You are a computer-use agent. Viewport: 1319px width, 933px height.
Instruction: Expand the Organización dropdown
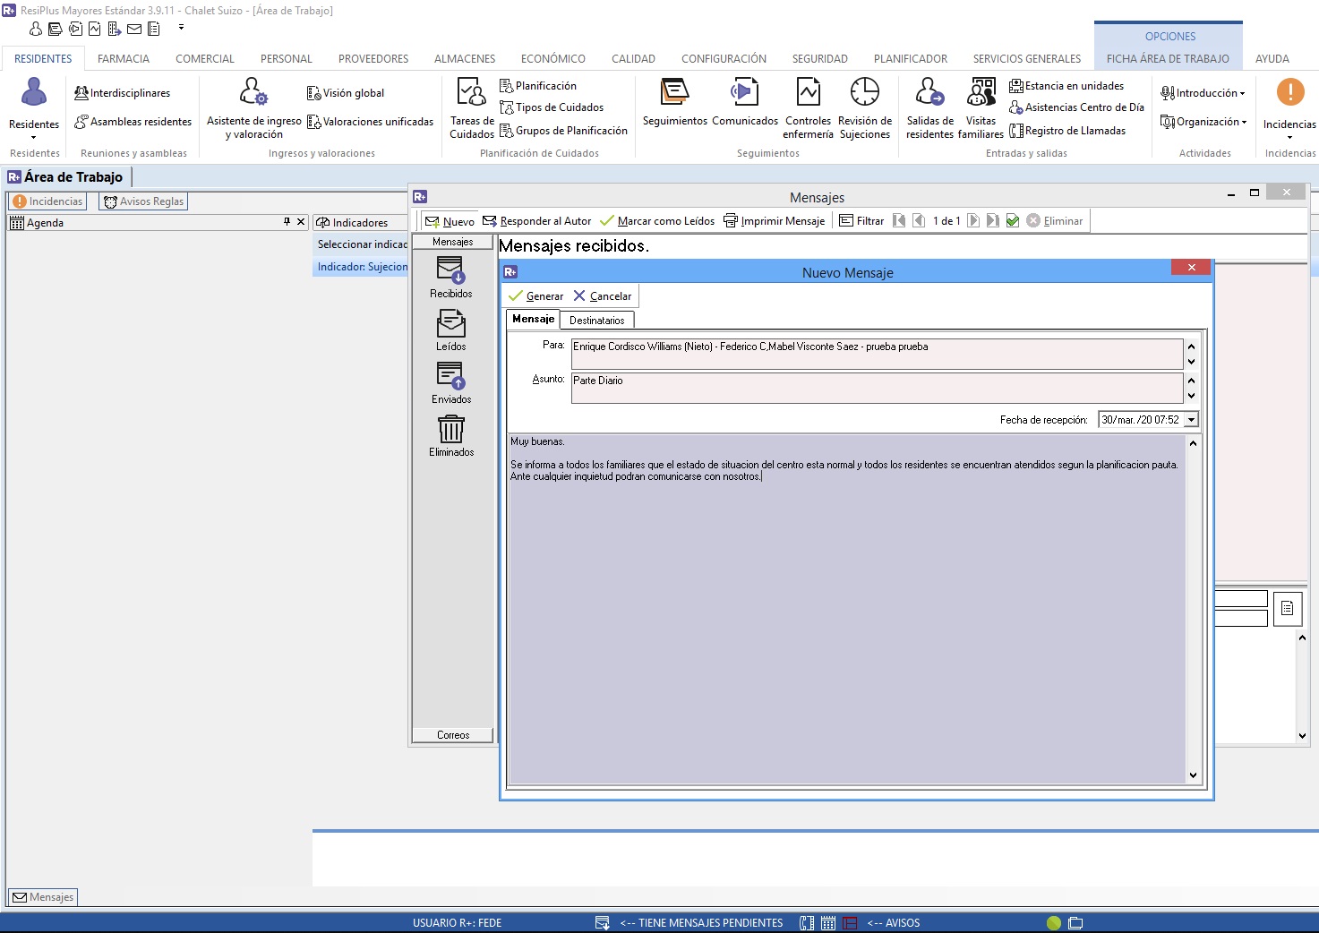[x=1244, y=122]
